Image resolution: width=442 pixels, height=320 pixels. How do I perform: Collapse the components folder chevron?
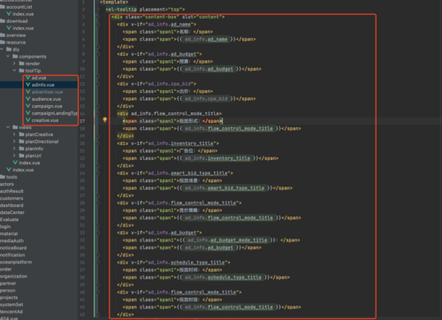[x=8, y=57]
